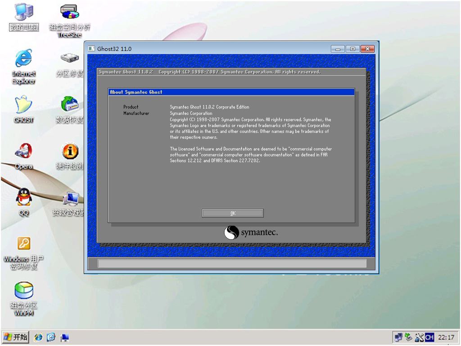Select the Opera browser desktop icon
This screenshot has height=346, width=461.
pyautogui.click(x=23, y=156)
